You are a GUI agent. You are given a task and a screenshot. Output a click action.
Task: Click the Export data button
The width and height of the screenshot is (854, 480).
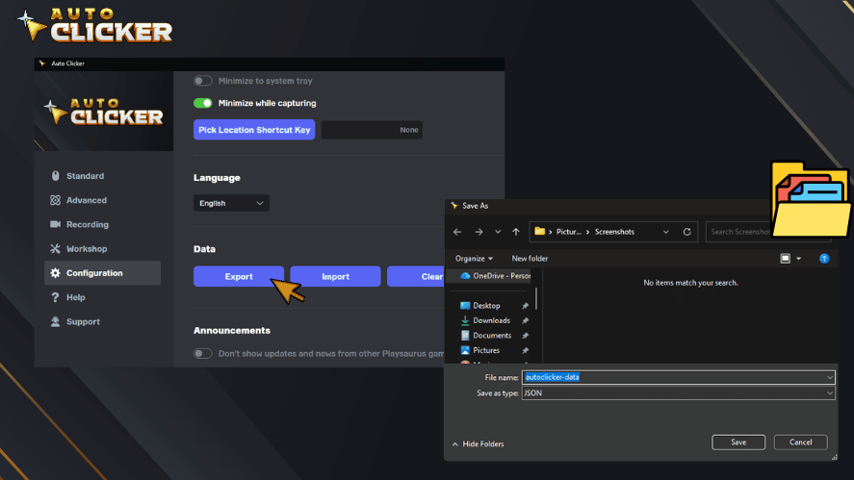(239, 276)
